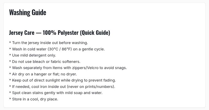Click the "Jersey Care" subheading text

(x=22, y=33)
